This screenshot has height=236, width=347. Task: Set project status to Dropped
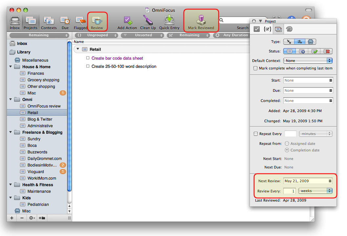click(x=326, y=51)
